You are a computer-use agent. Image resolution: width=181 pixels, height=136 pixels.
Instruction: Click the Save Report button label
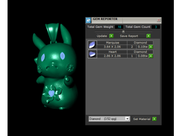coord(133,36)
